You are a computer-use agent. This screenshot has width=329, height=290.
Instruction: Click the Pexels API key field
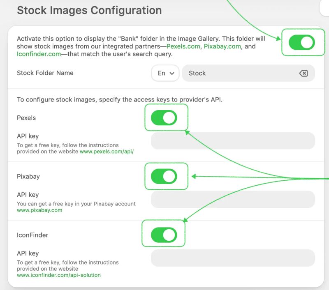[x=232, y=140]
